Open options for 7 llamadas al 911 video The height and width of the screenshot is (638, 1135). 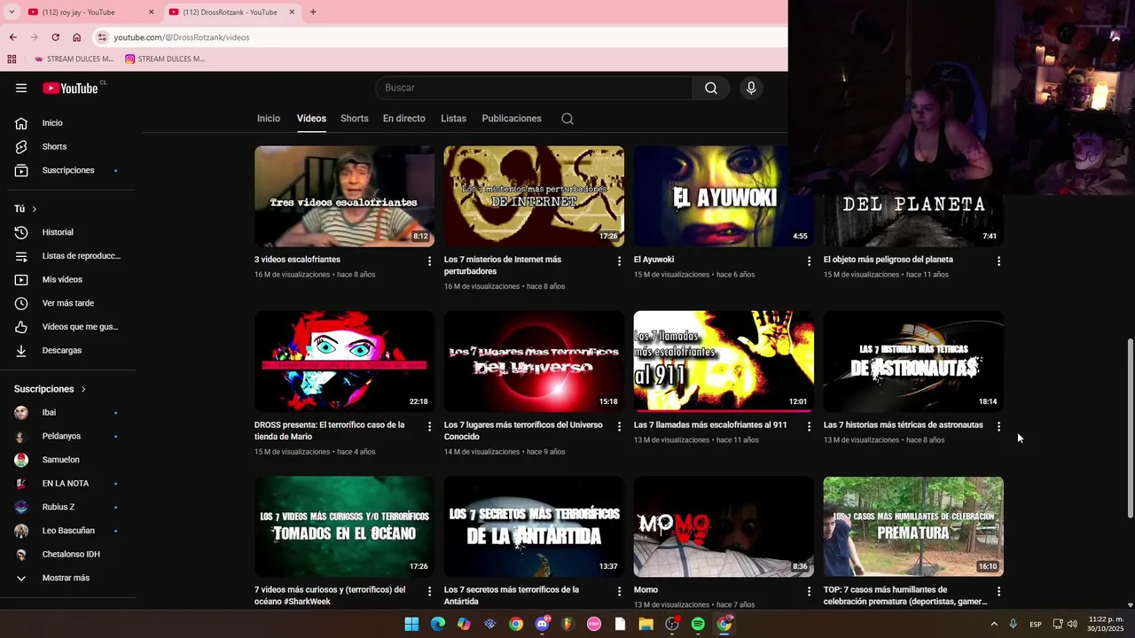809,426
